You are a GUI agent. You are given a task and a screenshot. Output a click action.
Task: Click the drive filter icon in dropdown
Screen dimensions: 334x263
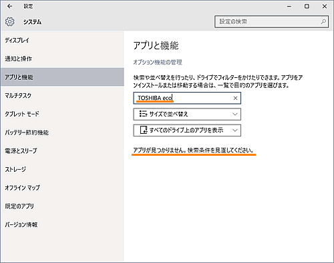click(x=144, y=130)
